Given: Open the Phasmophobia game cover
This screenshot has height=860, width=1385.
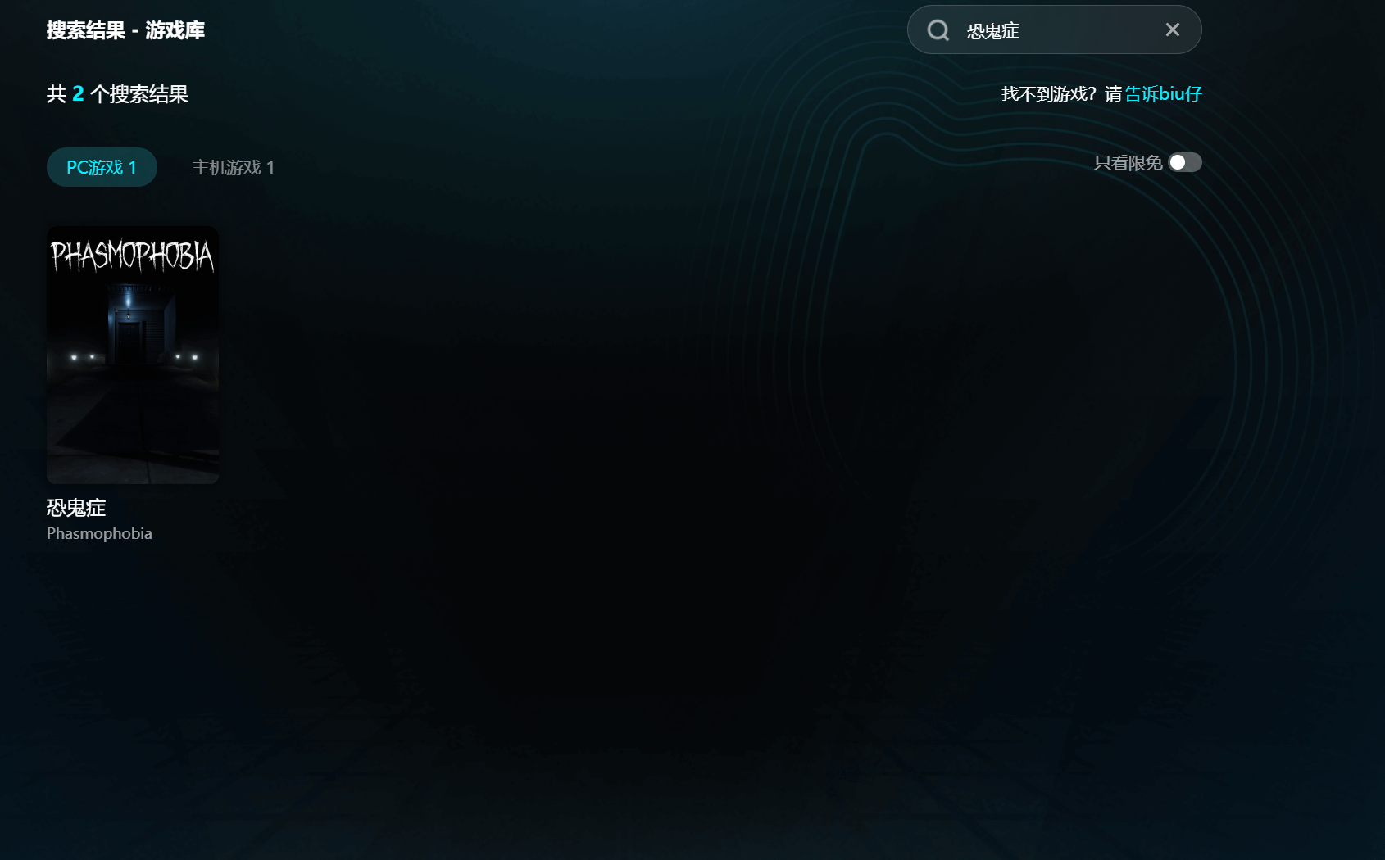Looking at the screenshot, I should [133, 355].
